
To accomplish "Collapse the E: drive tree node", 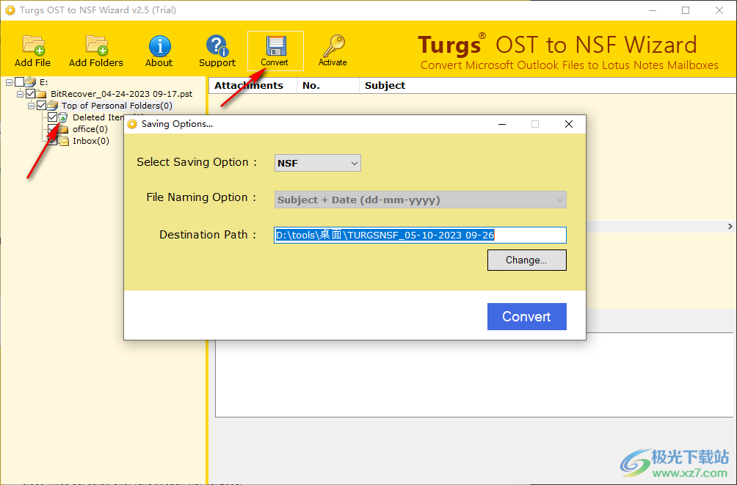I will [x=9, y=82].
